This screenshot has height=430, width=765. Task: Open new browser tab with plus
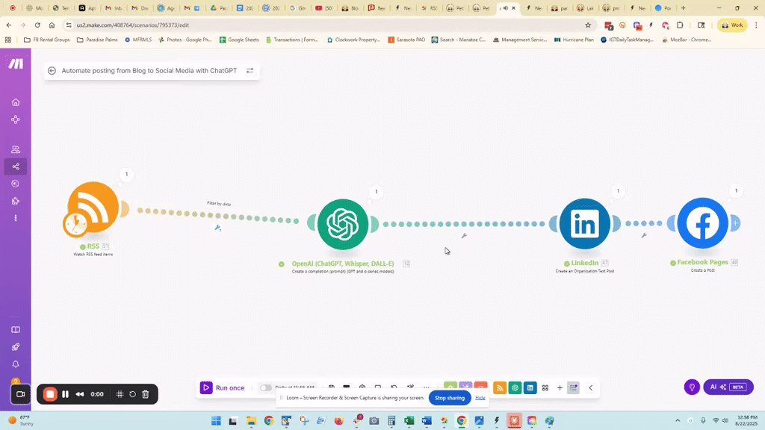click(683, 7)
